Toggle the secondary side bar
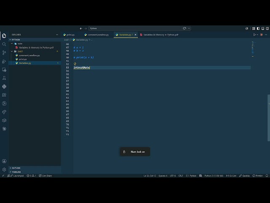This screenshot has height=203, width=270. point(267,28)
